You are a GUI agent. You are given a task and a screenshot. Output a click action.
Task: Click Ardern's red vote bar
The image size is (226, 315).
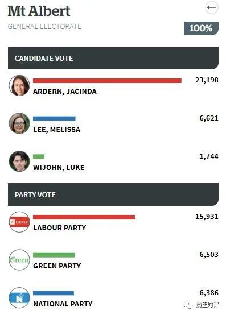(x=108, y=81)
